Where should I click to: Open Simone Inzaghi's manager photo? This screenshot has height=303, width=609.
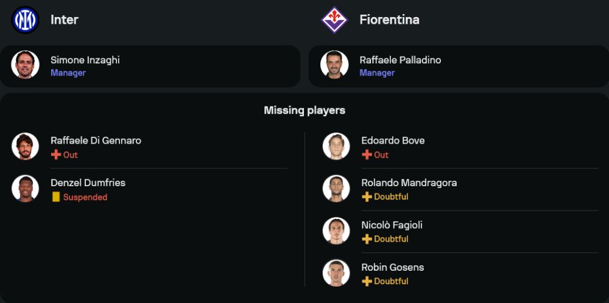click(25, 65)
